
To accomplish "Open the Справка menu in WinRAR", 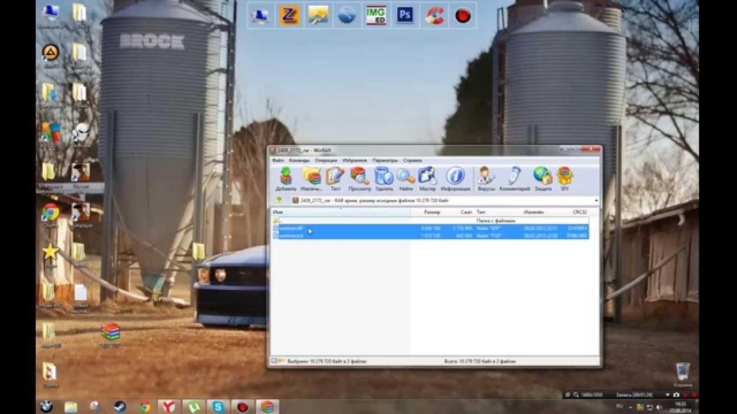I will click(x=412, y=160).
